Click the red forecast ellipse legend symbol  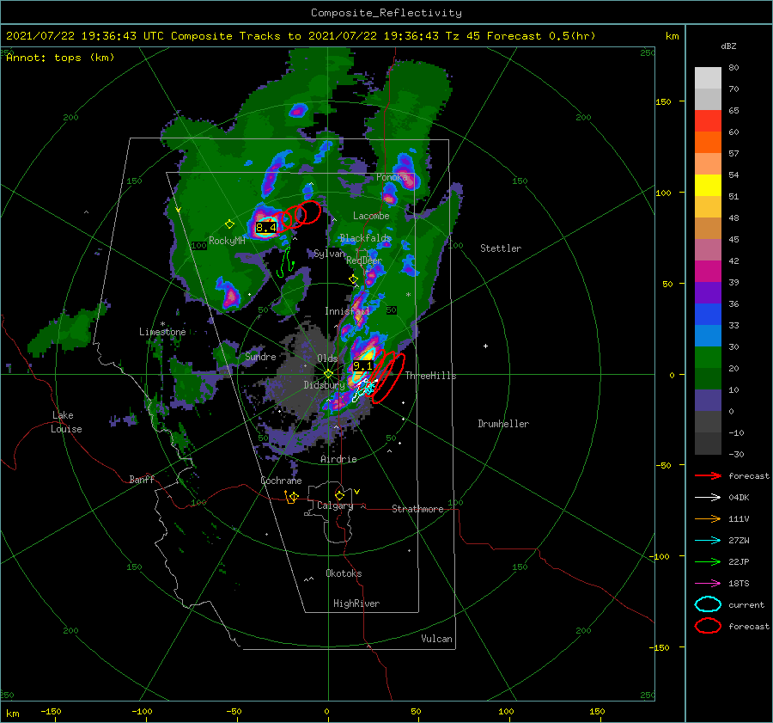(x=708, y=626)
